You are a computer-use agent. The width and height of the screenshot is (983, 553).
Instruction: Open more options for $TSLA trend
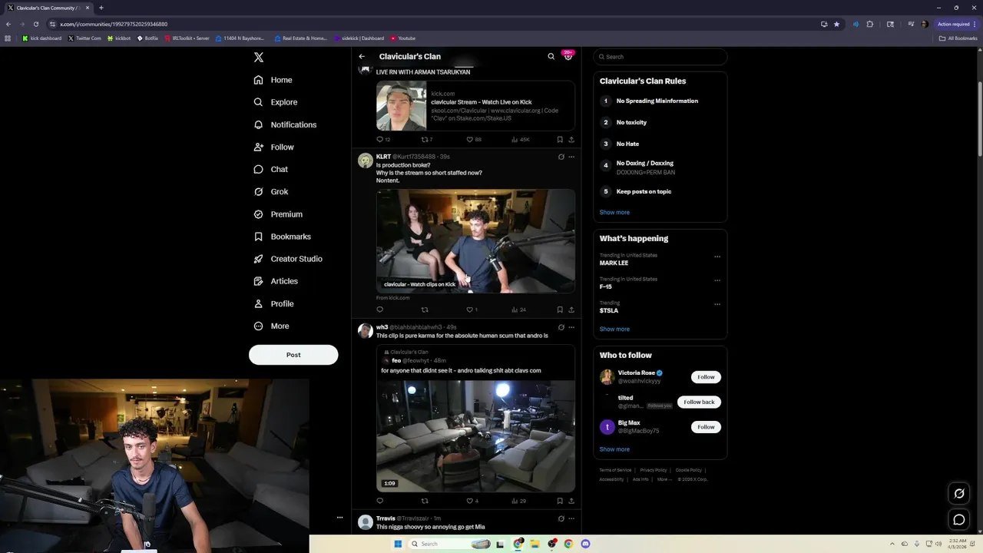click(x=717, y=304)
